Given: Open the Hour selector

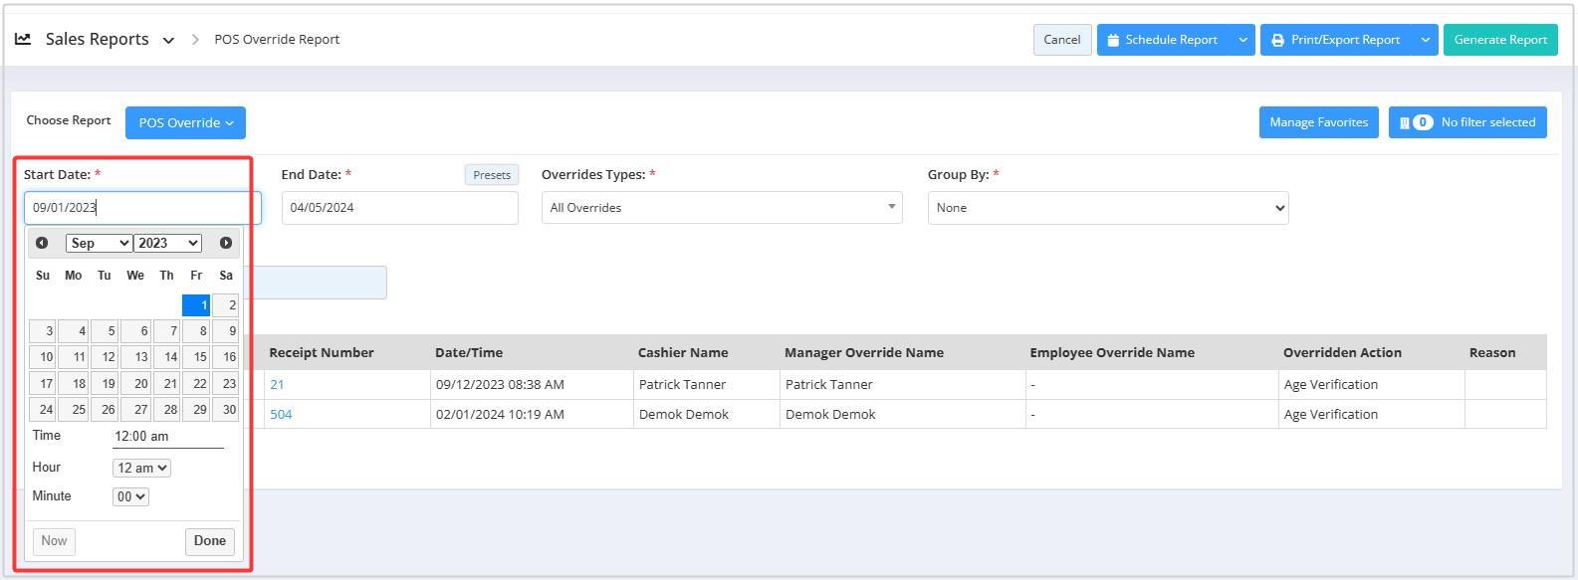Looking at the screenshot, I should (141, 468).
